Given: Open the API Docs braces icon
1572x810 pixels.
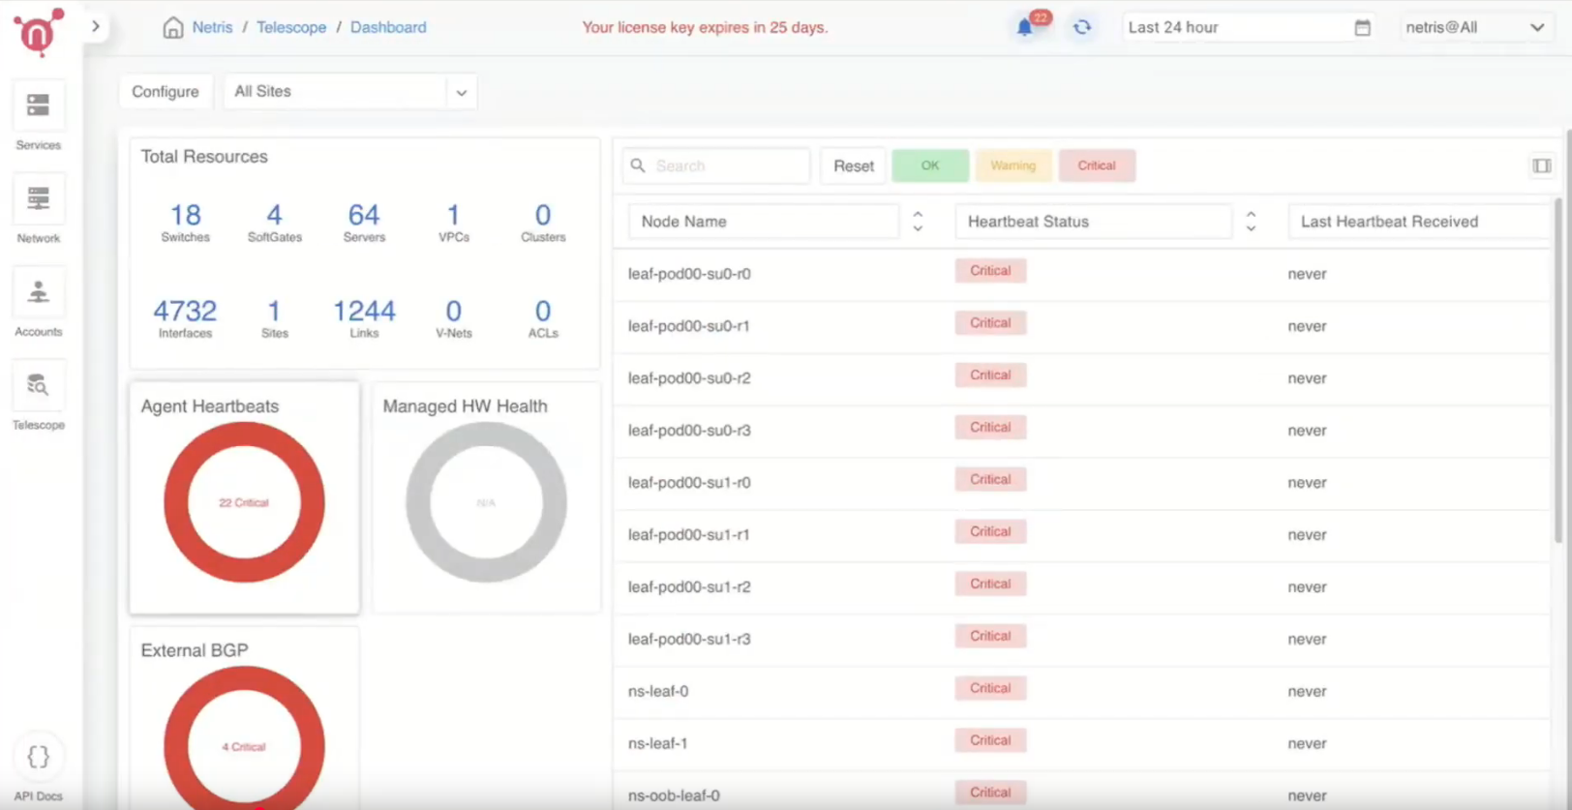Looking at the screenshot, I should (x=39, y=757).
